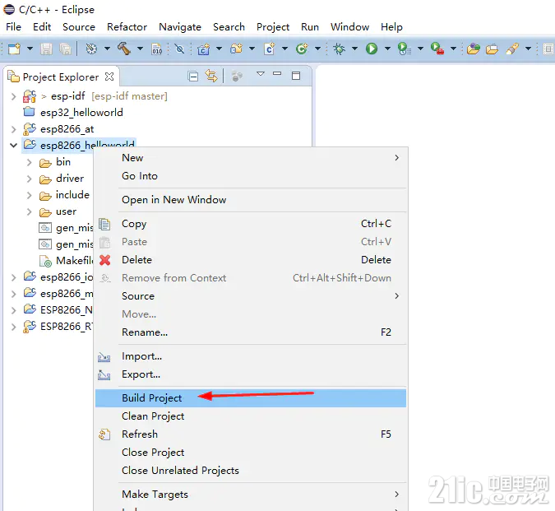Open dropdown next to Debug bug icon
Viewport: 555px width, 511px height.
(x=354, y=49)
